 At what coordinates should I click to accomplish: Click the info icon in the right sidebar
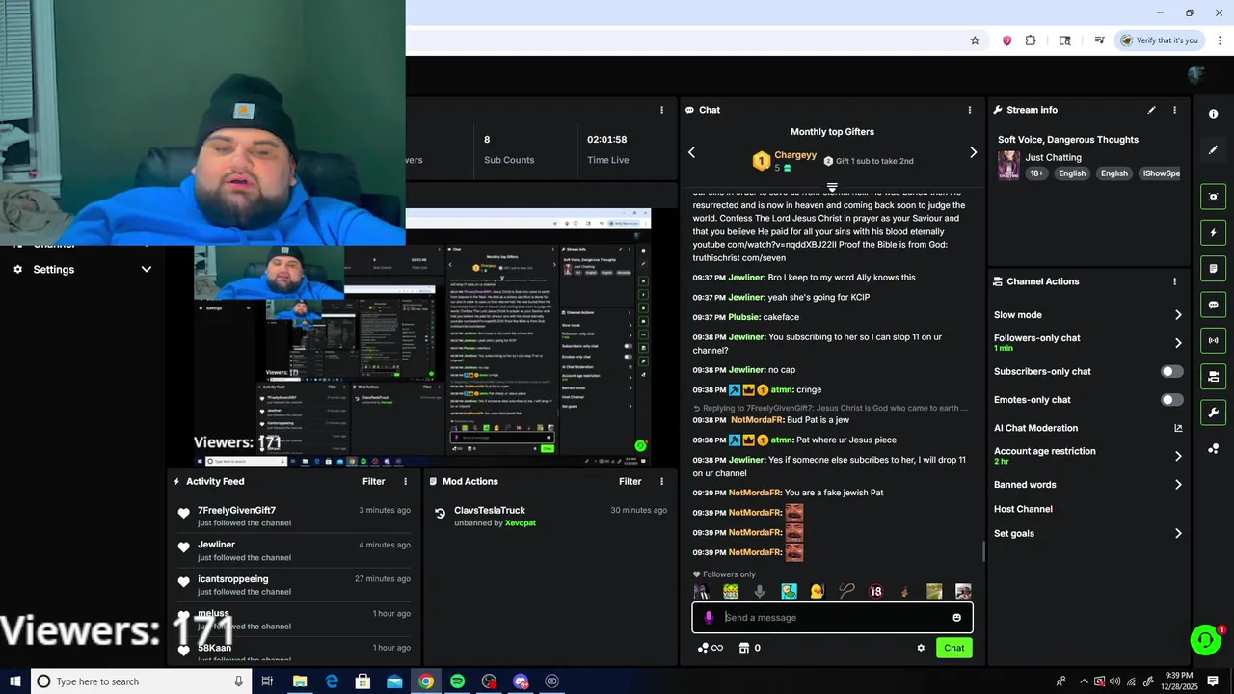point(1213,114)
